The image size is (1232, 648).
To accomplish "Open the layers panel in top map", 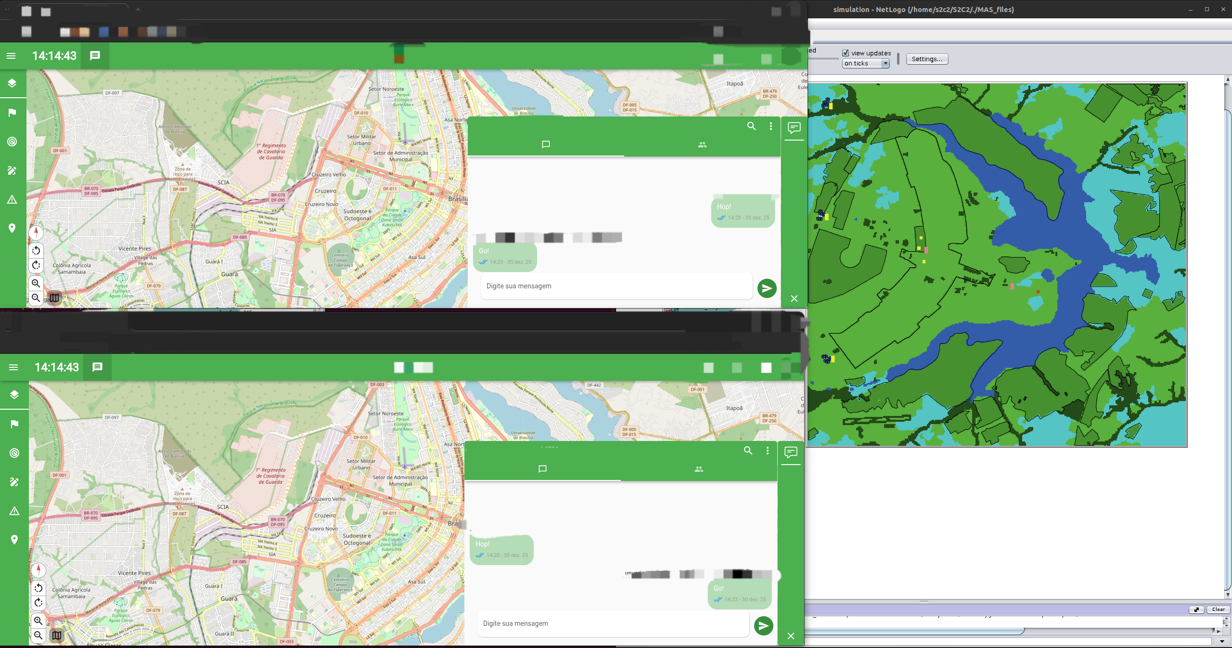I will (x=12, y=83).
